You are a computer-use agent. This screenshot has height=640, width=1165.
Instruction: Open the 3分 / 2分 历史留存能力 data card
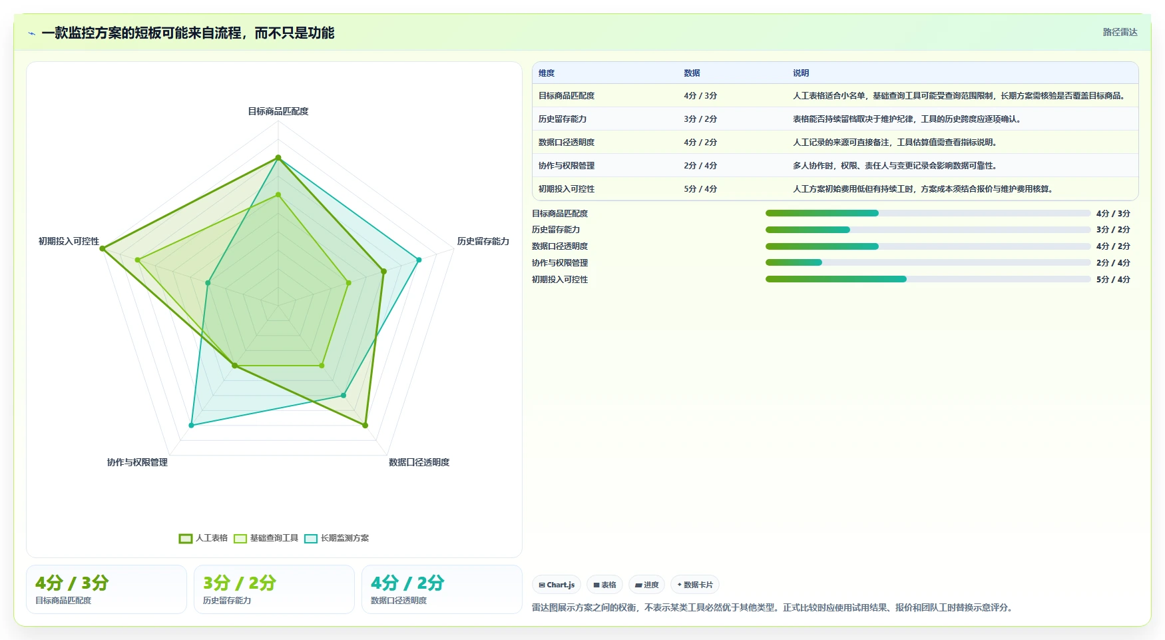274,589
